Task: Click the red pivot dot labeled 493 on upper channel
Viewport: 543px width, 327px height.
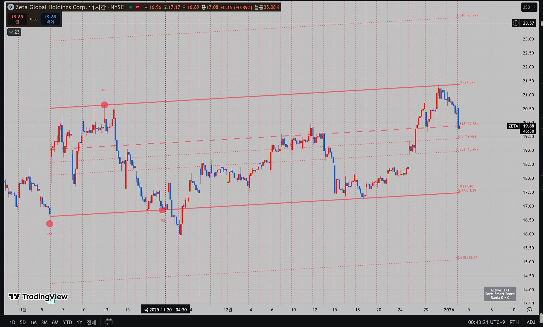Action: (x=104, y=105)
